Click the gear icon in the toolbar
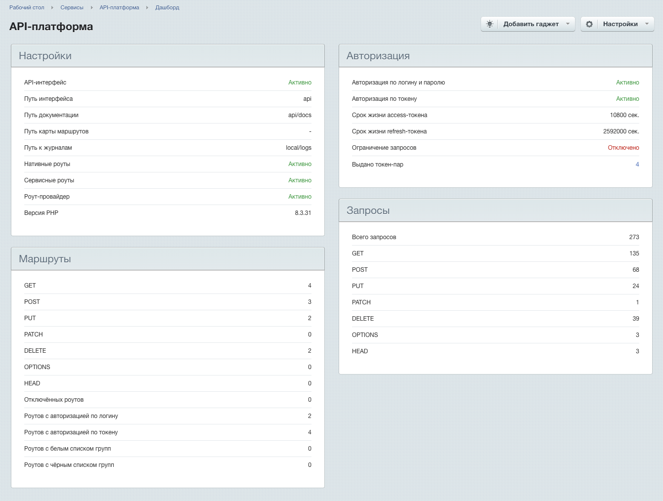The height and width of the screenshot is (501, 663). 589,24
